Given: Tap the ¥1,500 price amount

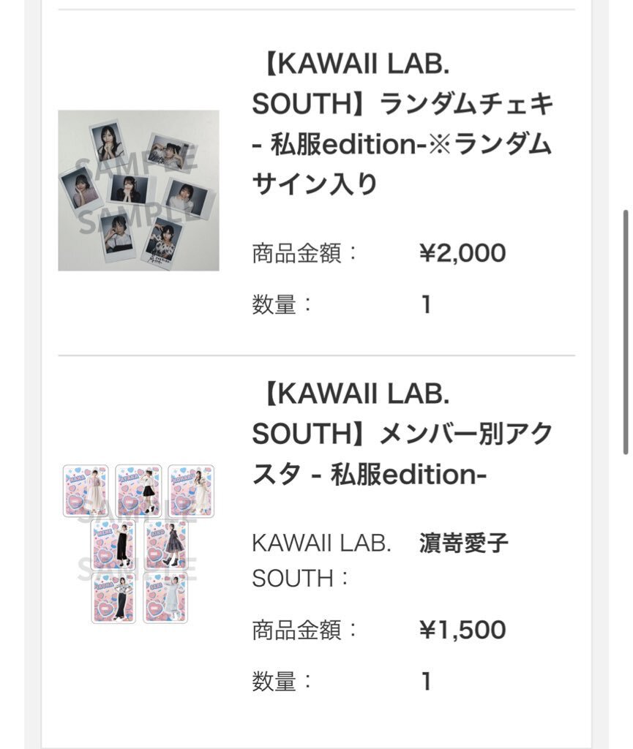Looking at the screenshot, I should pos(462,630).
